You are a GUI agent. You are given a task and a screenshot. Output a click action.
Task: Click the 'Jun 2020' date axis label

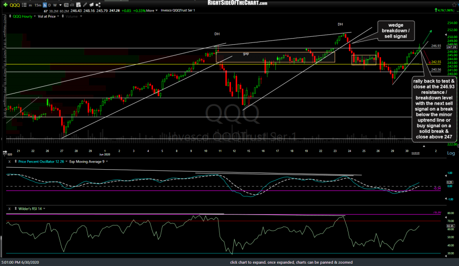(x=105, y=154)
